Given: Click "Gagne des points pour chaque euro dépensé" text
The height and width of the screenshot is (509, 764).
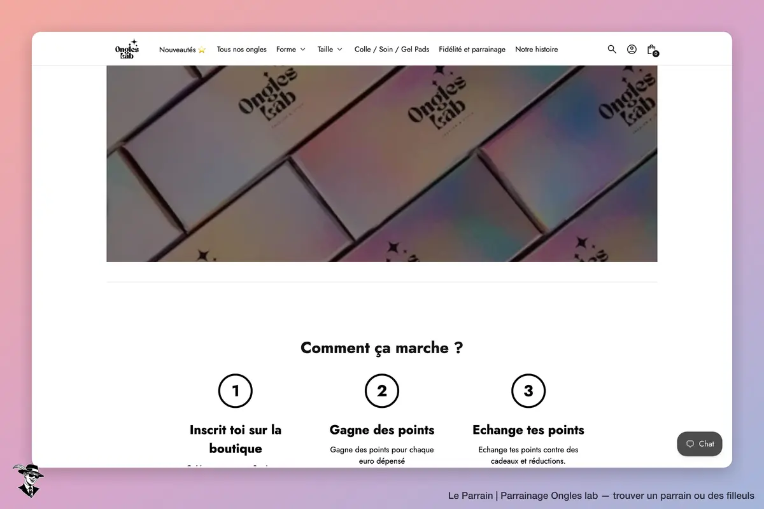Looking at the screenshot, I should point(382,456).
